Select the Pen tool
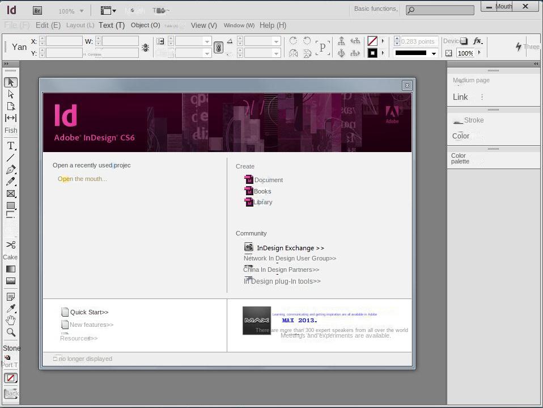Image resolution: width=543 pixels, height=408 pixels. point(11,170)
